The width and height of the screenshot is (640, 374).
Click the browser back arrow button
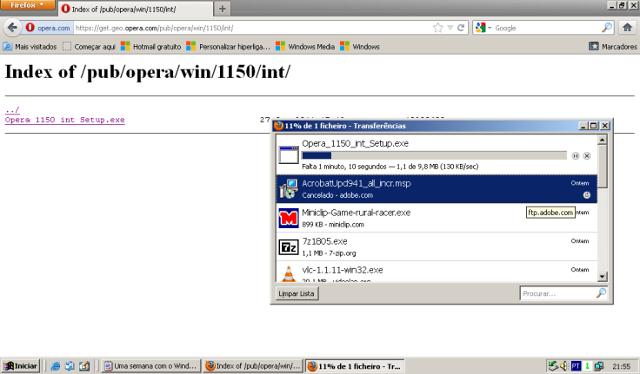coord(13,28)
